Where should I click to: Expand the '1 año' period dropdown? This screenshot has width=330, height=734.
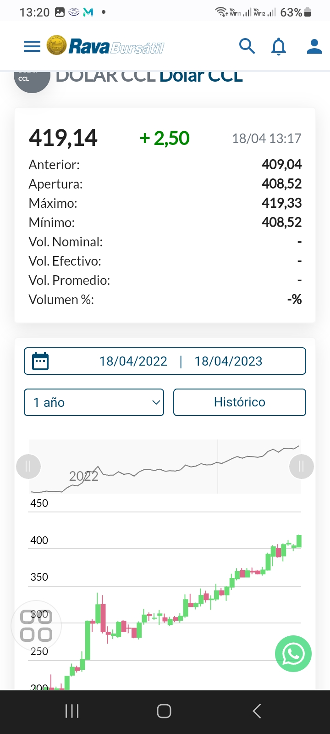93,402
